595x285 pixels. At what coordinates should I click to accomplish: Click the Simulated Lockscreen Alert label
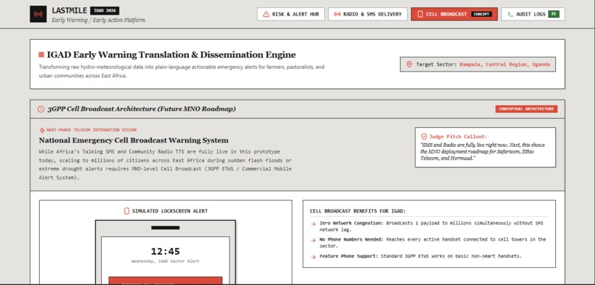coord(170,211)
